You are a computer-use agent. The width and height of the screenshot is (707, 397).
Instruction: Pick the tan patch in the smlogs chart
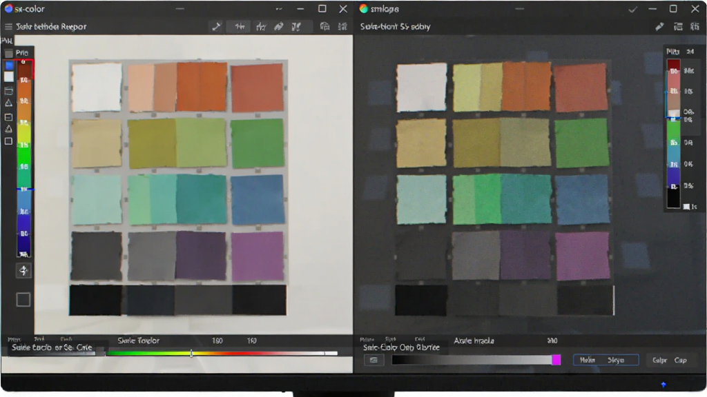421,143
